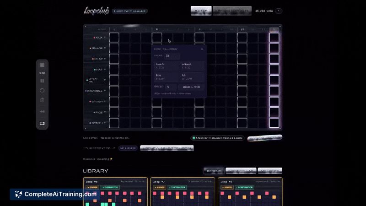The image size is (366, 206).
Task: Click the Contributor badge on loop #7
Action: pos(177,187)
